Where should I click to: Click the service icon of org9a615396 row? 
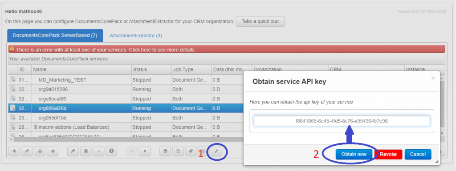tap(13, 89)
